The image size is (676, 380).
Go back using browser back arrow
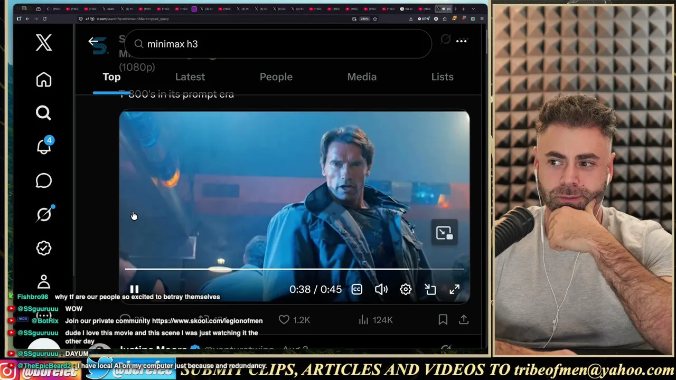[x=27, y=19]
